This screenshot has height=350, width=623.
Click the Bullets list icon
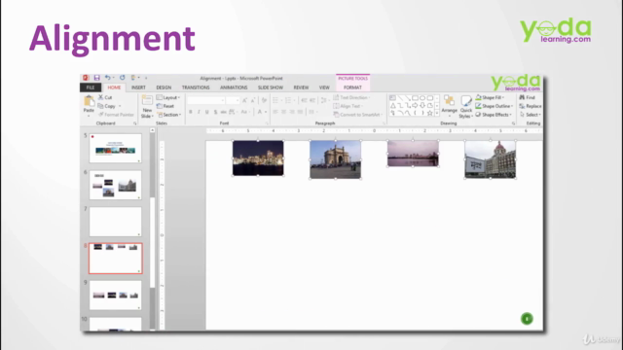pyautogui.click(x=275, y=100)
